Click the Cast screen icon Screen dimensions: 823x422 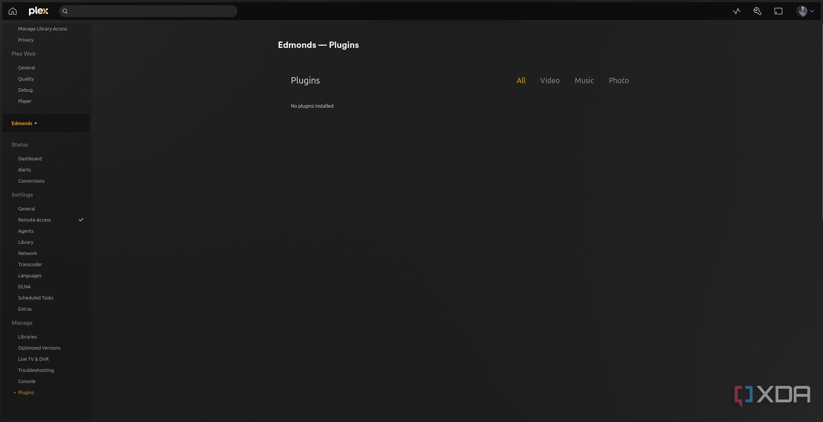778,11
